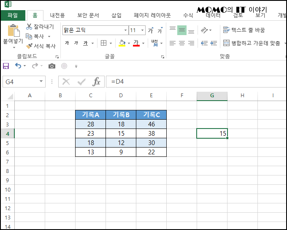287x230 pixels.
Task: Click the Paste clipboard icon
Action: pyautogui.click(x=14, y=30)
